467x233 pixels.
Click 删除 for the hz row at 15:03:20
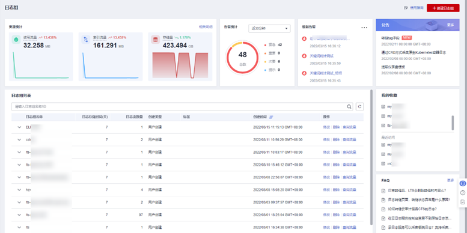click(x=336, y=190)
